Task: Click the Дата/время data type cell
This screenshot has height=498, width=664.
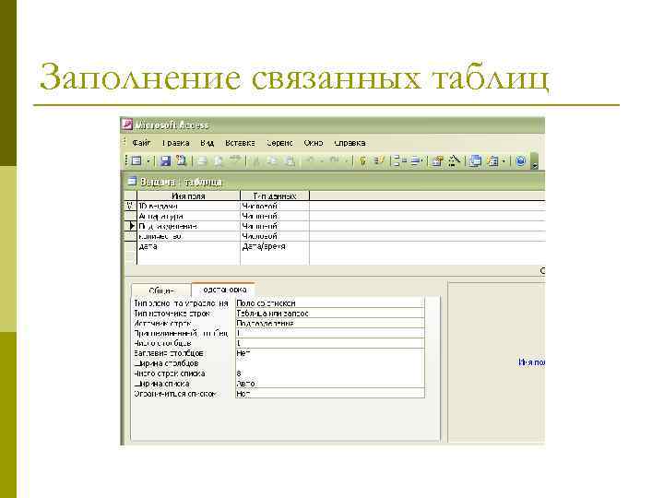Action: point(275,246)
